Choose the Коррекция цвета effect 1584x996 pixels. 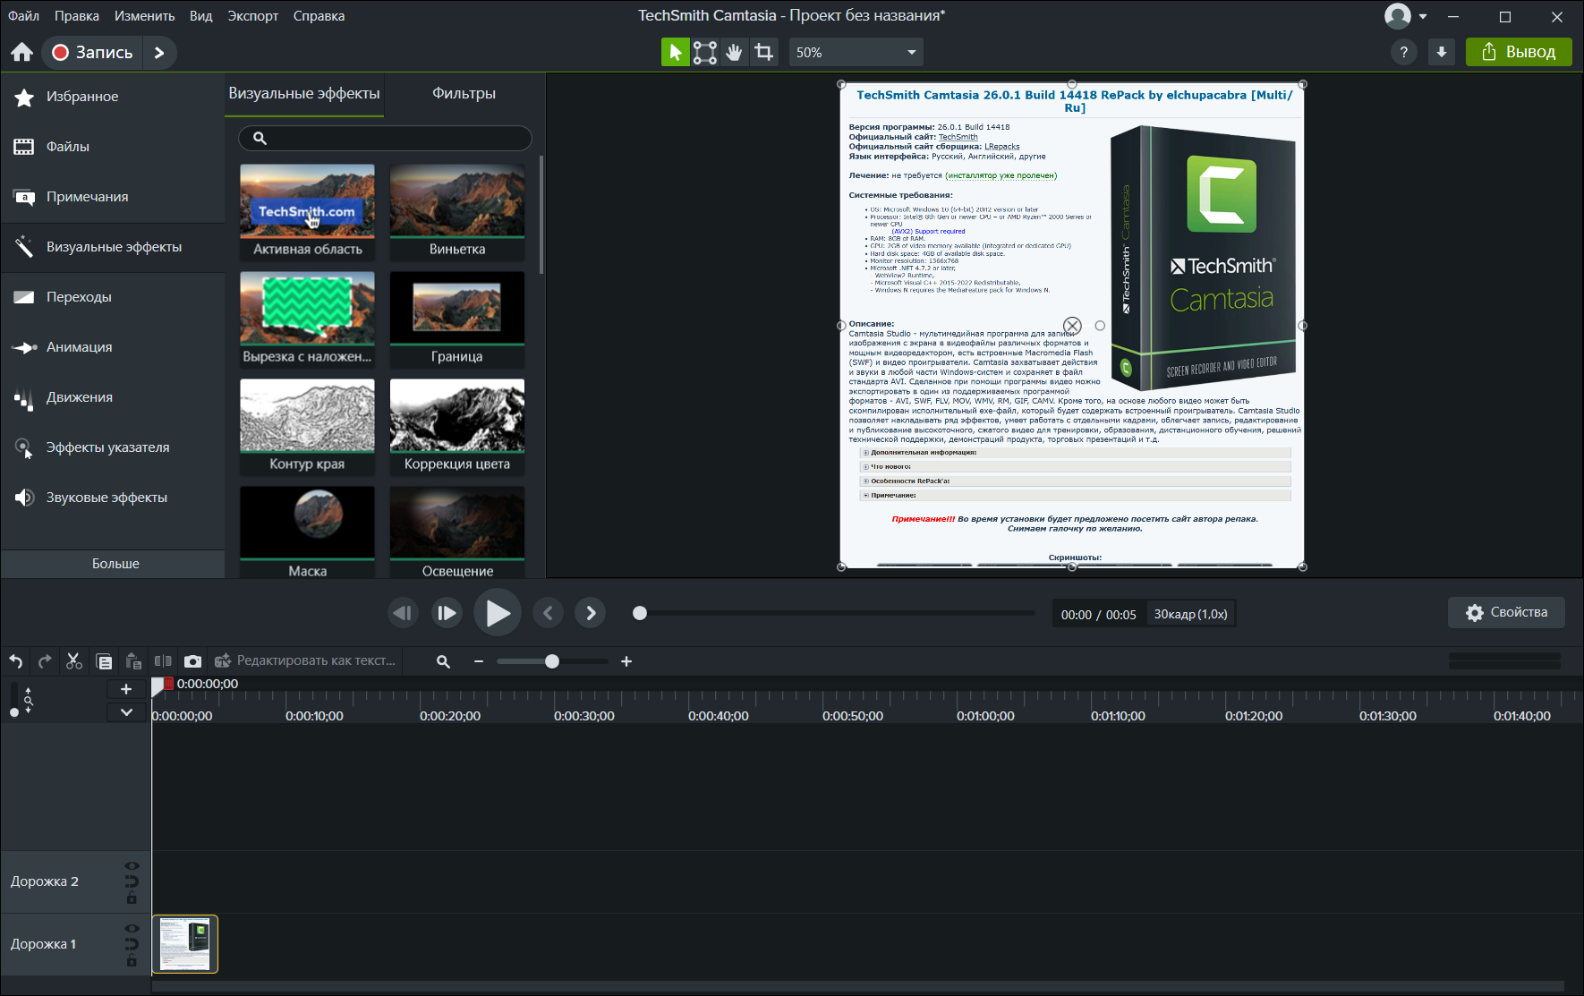pos(457,427)
